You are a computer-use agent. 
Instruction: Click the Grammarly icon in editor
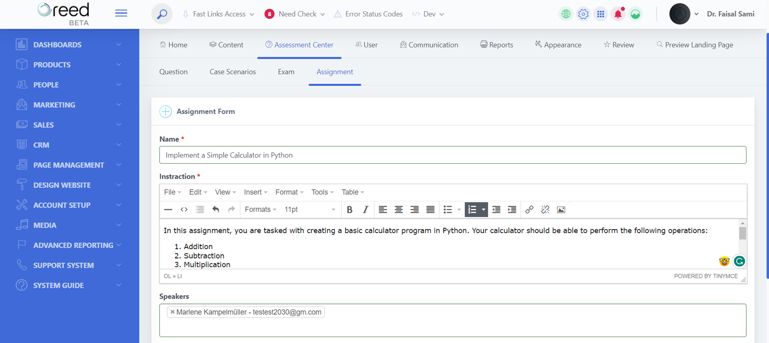coord(739,261)
